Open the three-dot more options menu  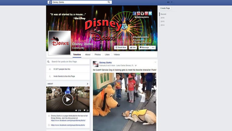point(153,48)
